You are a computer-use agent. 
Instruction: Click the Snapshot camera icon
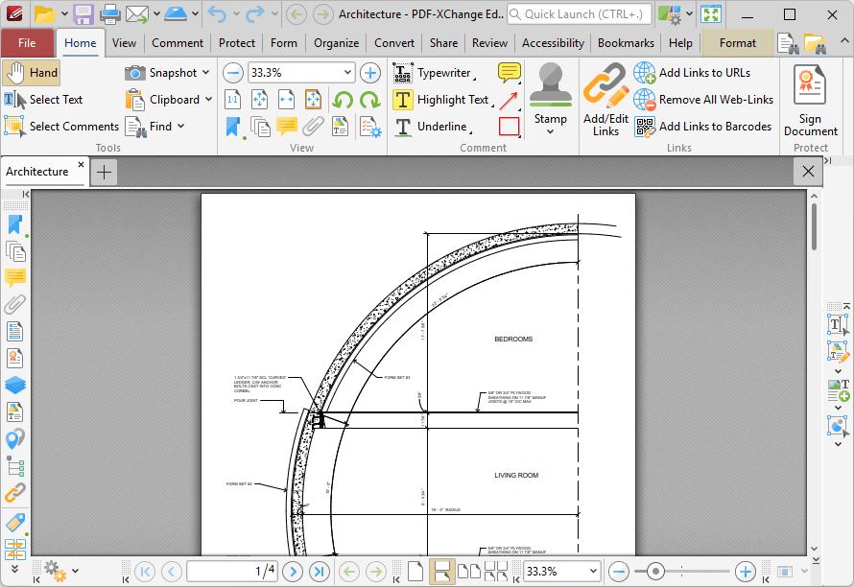pyautogui.click(x=134, y=73)
